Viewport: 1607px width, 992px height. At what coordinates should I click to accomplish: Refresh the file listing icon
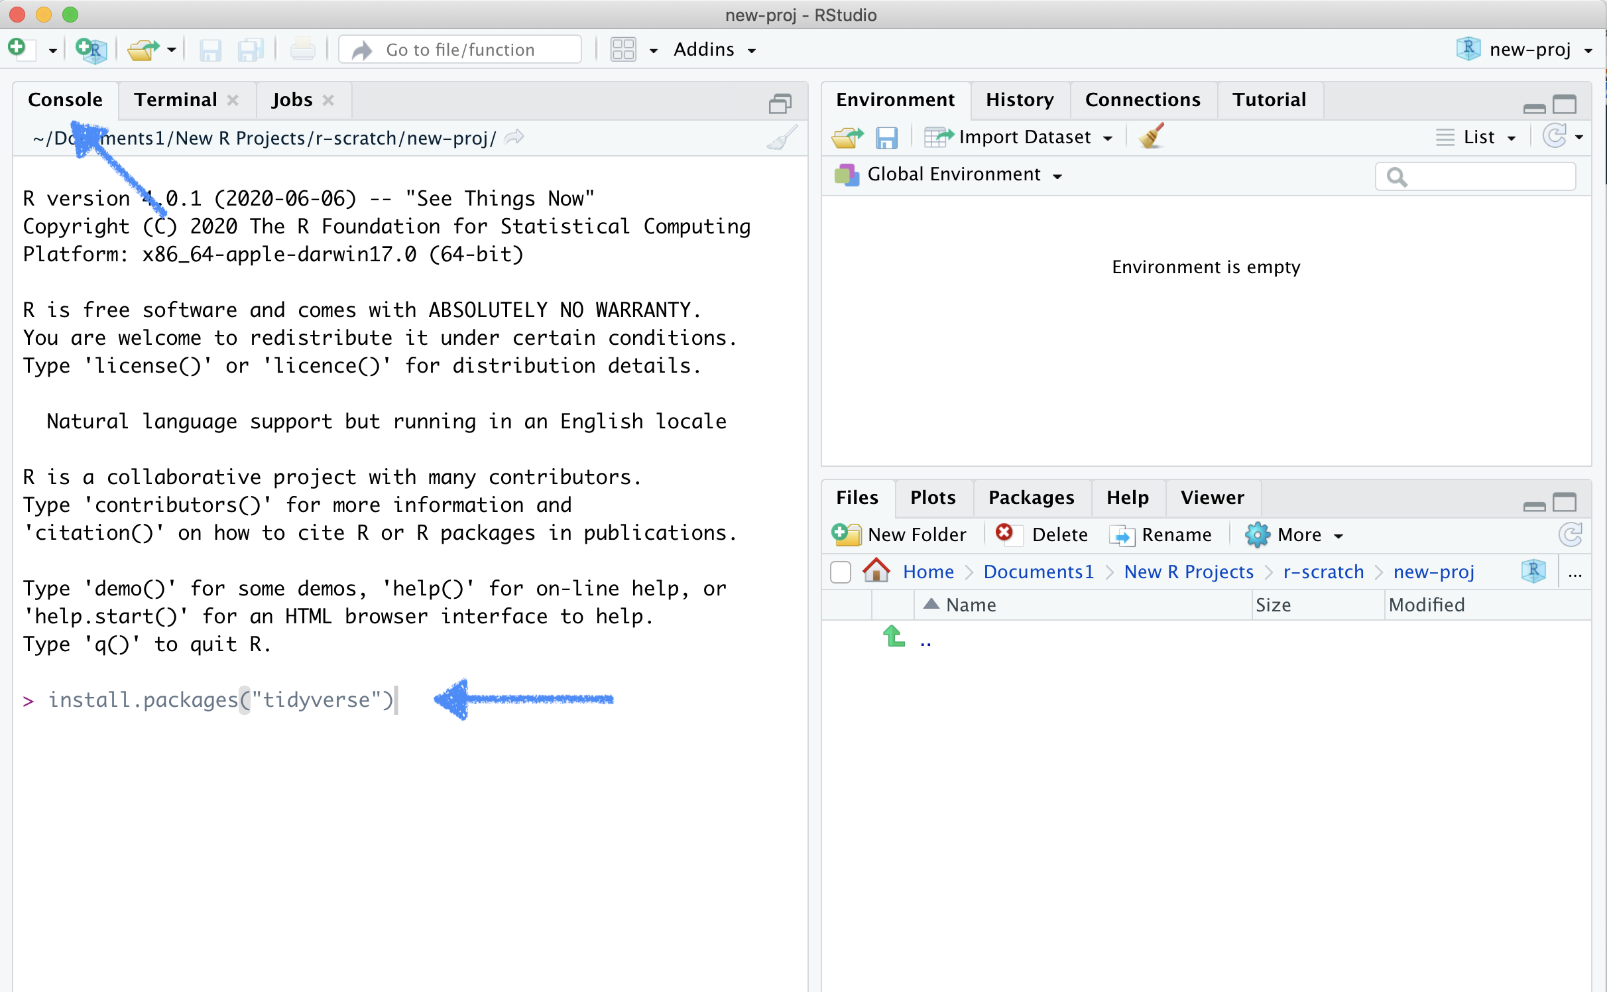[1570, 534]
